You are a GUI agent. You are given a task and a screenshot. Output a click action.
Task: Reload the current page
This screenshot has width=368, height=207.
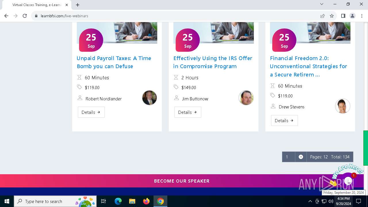click(x=25, y=16)
